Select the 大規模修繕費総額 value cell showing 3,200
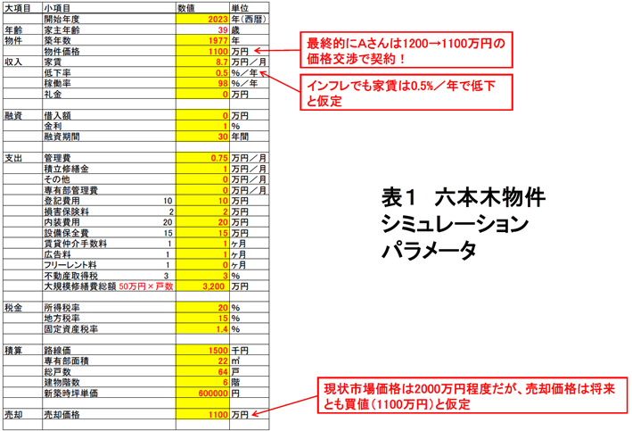632x431 pixels. click(203, 286)
